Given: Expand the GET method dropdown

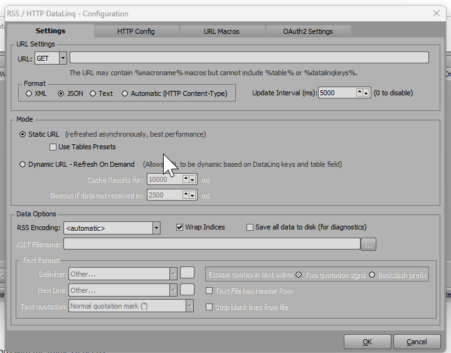Looking at the screenshot, I should (63, 58).
